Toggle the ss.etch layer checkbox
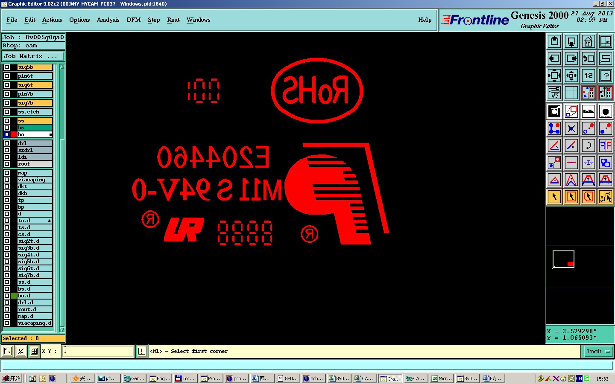Screen dimensions: 615x384 [7, 112]
